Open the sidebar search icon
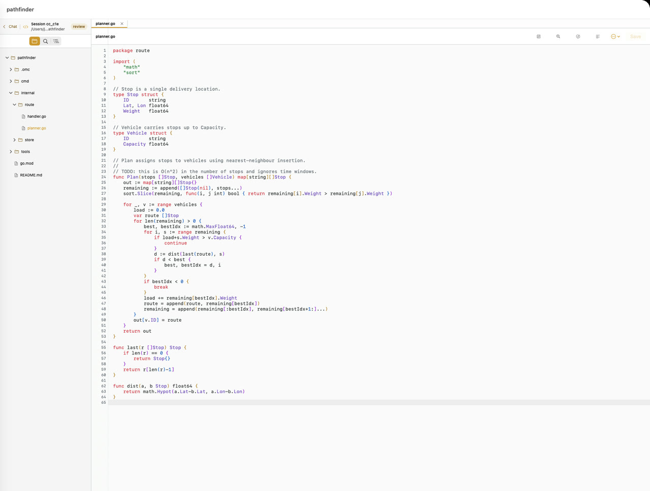The image size is (650, 491). click(46, 41)
